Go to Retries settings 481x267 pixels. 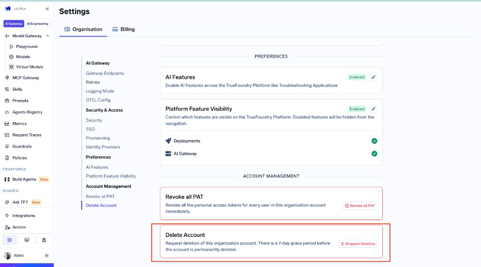tap(93, 82)
